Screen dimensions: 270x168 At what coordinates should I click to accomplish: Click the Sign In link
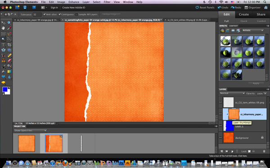coord(54,8)
